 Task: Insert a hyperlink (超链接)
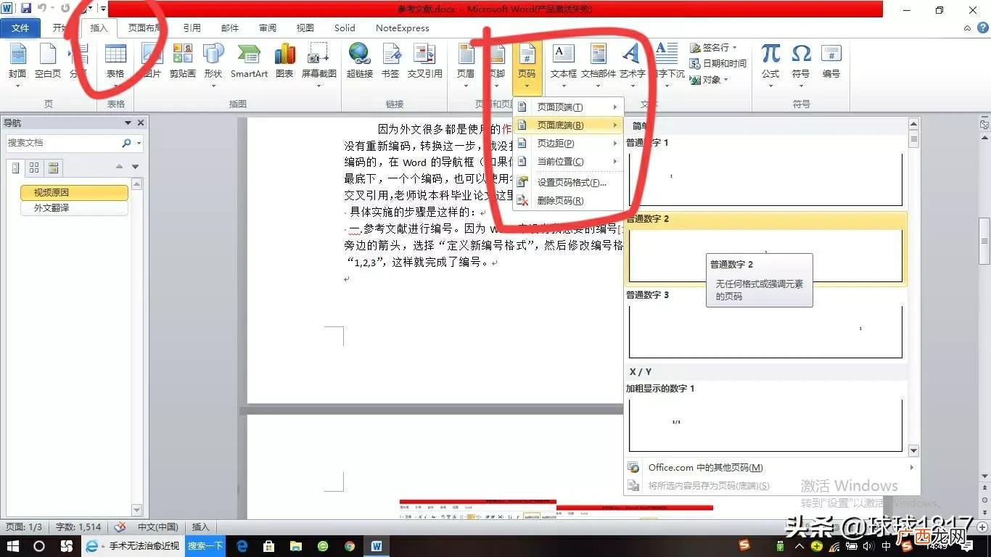359,62
